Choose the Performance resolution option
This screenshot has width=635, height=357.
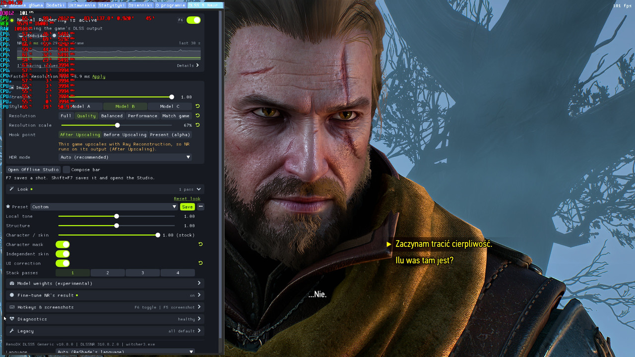click(142, 116)
